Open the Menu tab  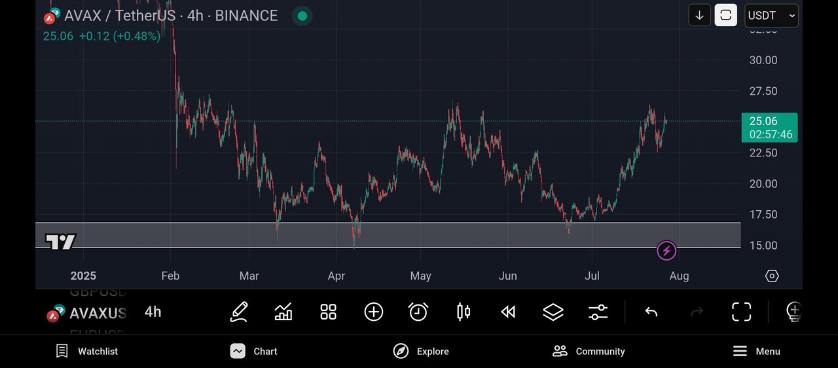click(756, 351)
